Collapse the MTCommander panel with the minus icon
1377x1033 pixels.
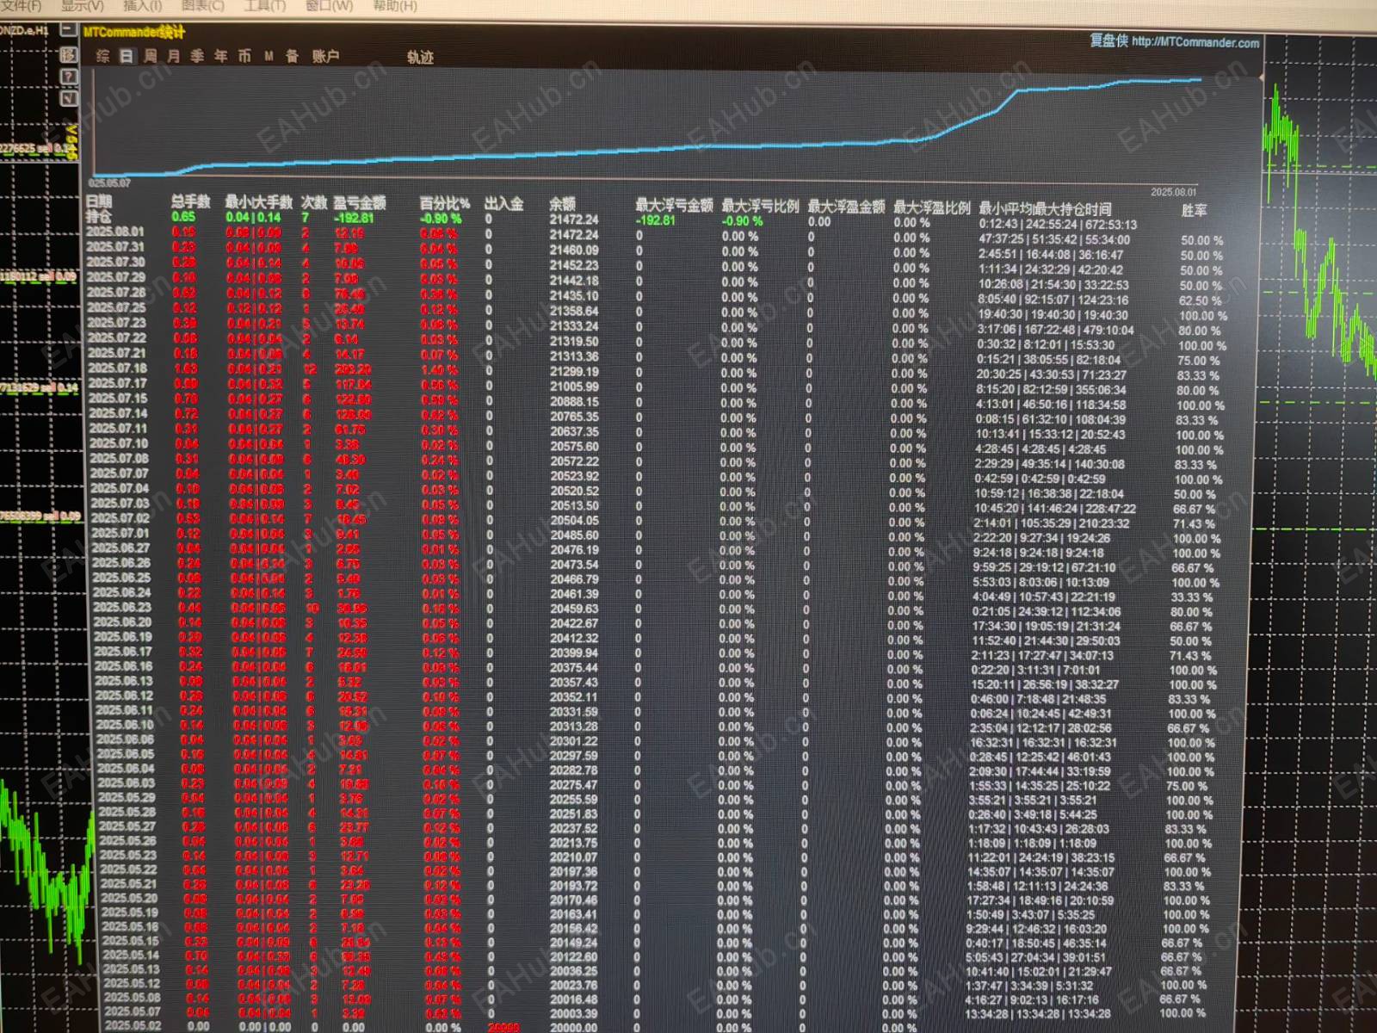[x=68, y=30]
